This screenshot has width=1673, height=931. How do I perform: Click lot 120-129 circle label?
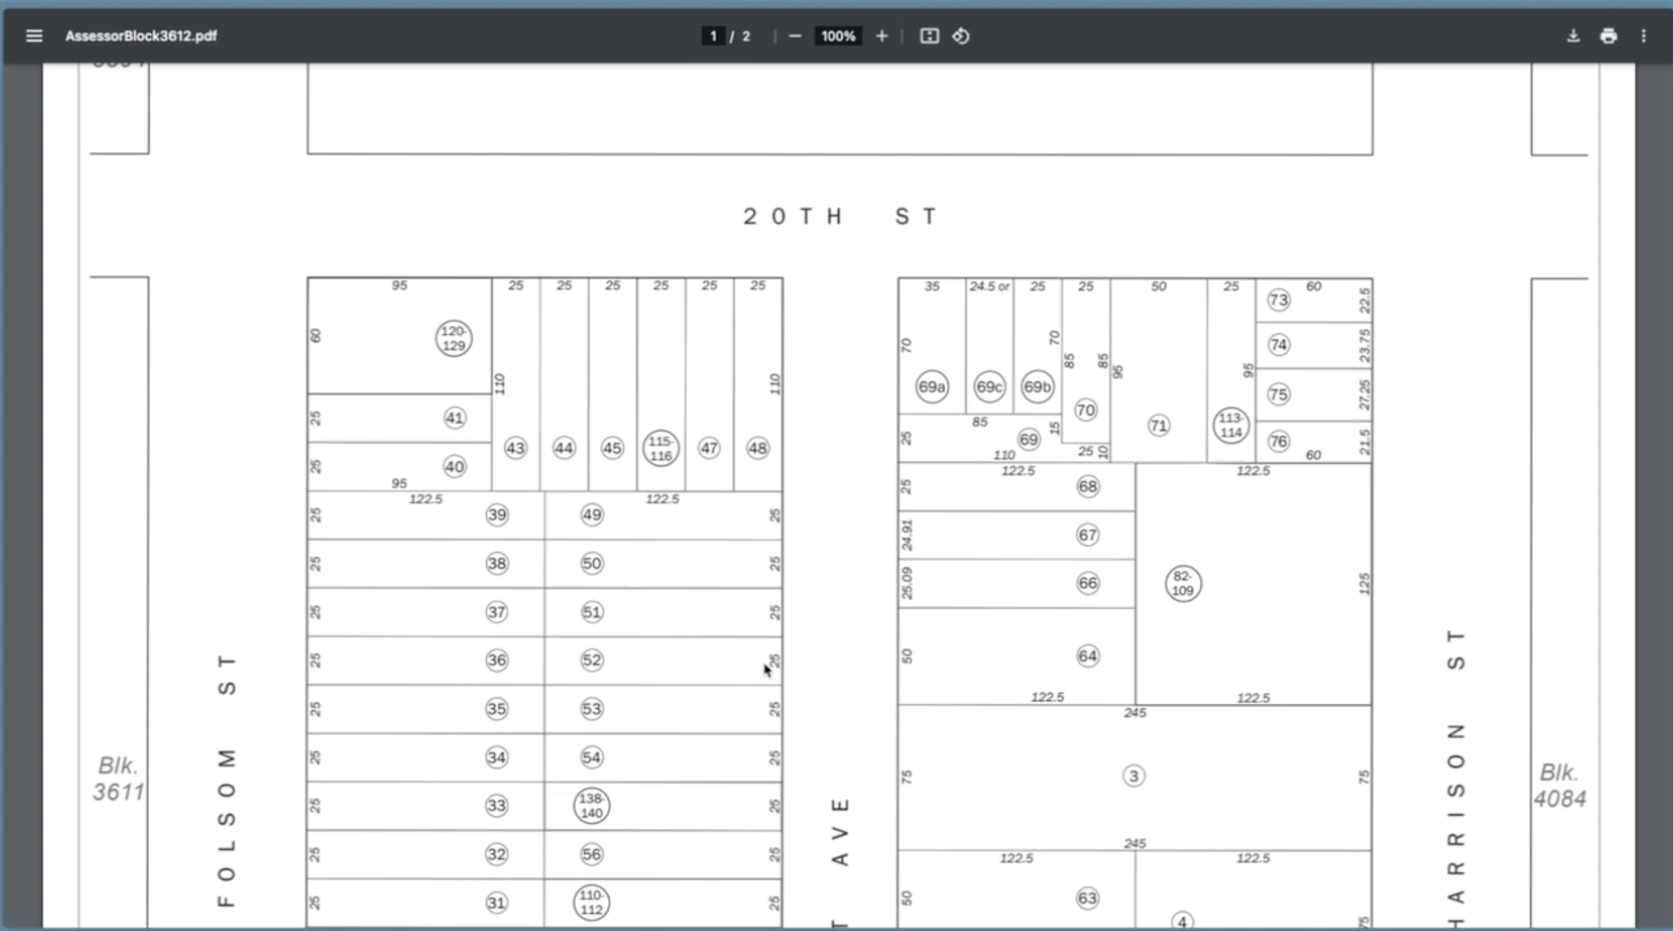[x=454, y=338]
